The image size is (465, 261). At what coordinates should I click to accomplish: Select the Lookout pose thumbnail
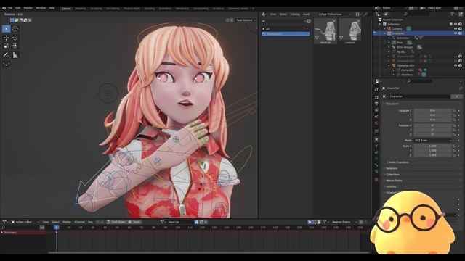point(350,31)
